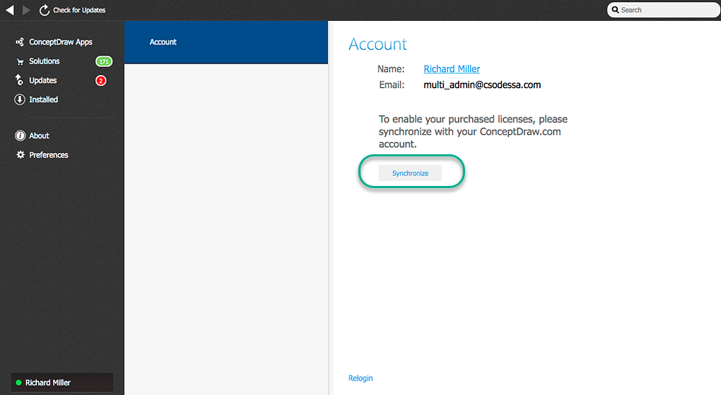Click the green 171 Solutions badge

pyautogui.click(x=104, y=61)
